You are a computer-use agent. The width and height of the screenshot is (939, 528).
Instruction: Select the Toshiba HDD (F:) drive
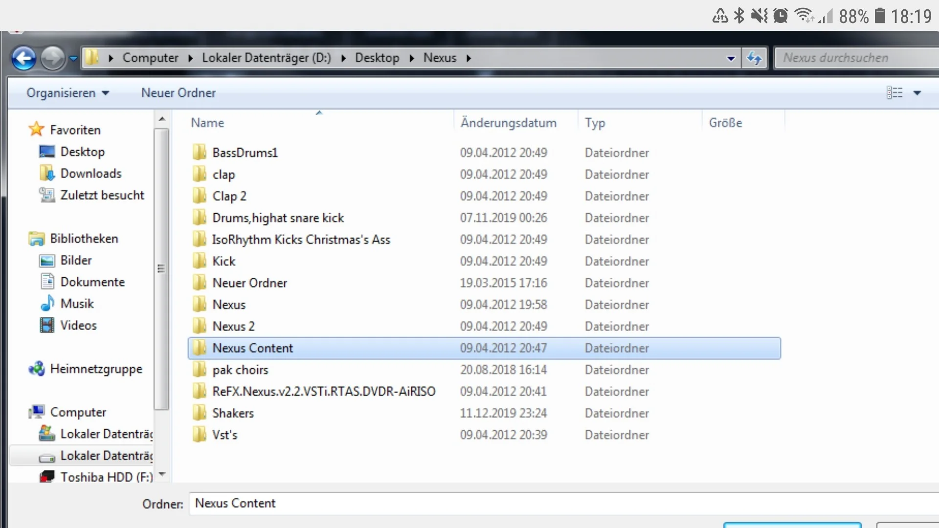point(106,477)
